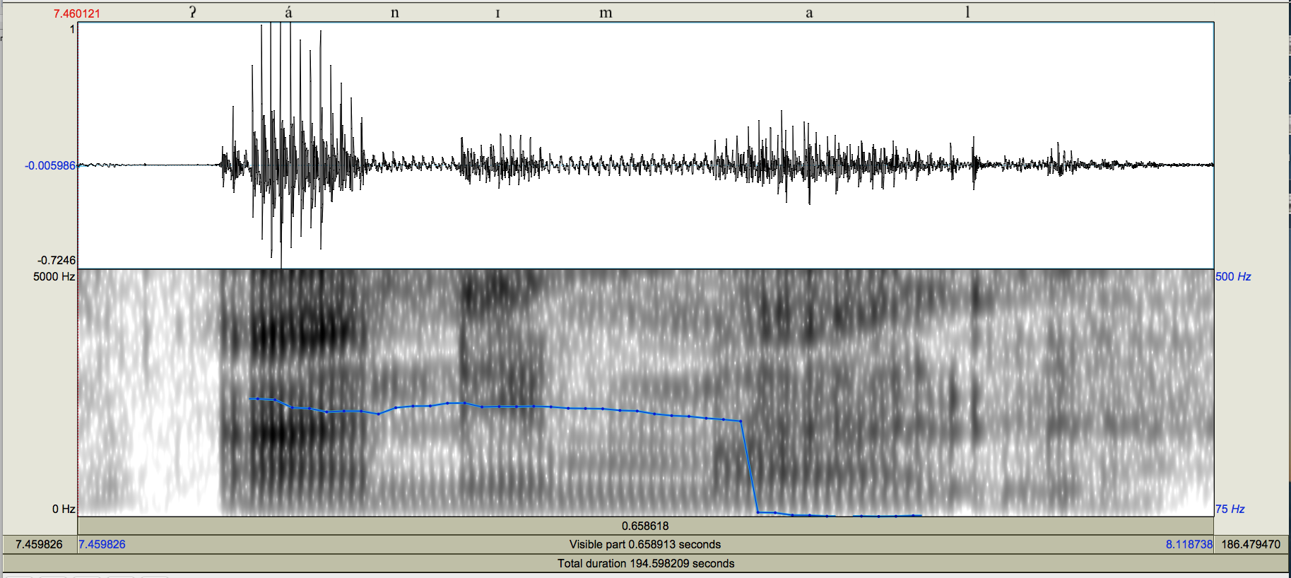Play the audio after the window via the 186.479470 bar

click(1251, 544)
